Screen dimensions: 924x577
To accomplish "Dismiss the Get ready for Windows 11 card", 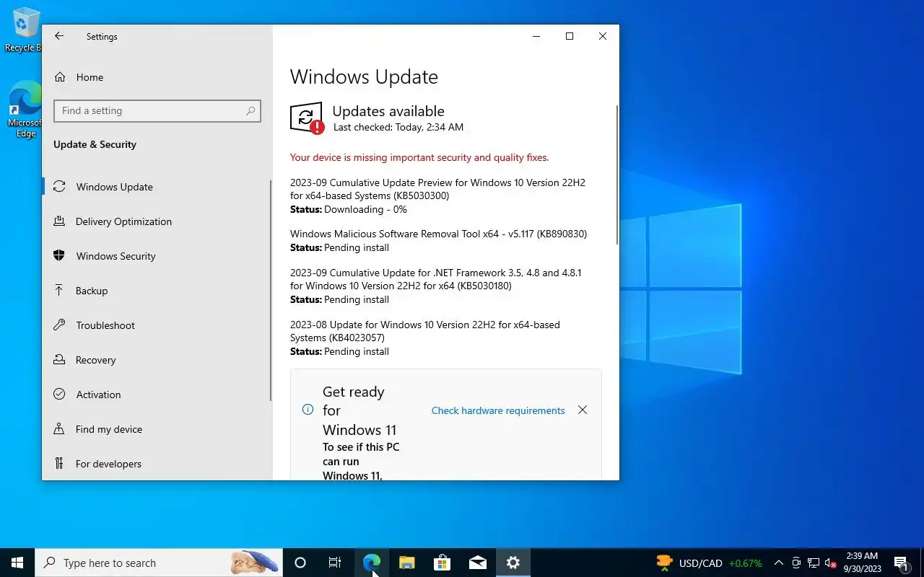I will pos(583,410).
